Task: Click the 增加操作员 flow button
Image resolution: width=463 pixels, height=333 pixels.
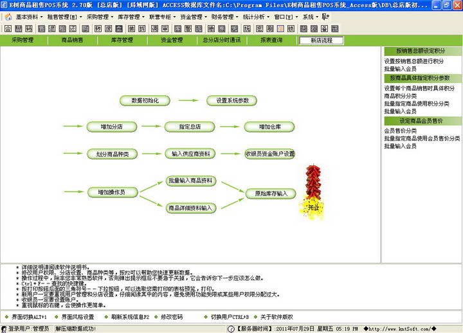Action: [113, 192]
